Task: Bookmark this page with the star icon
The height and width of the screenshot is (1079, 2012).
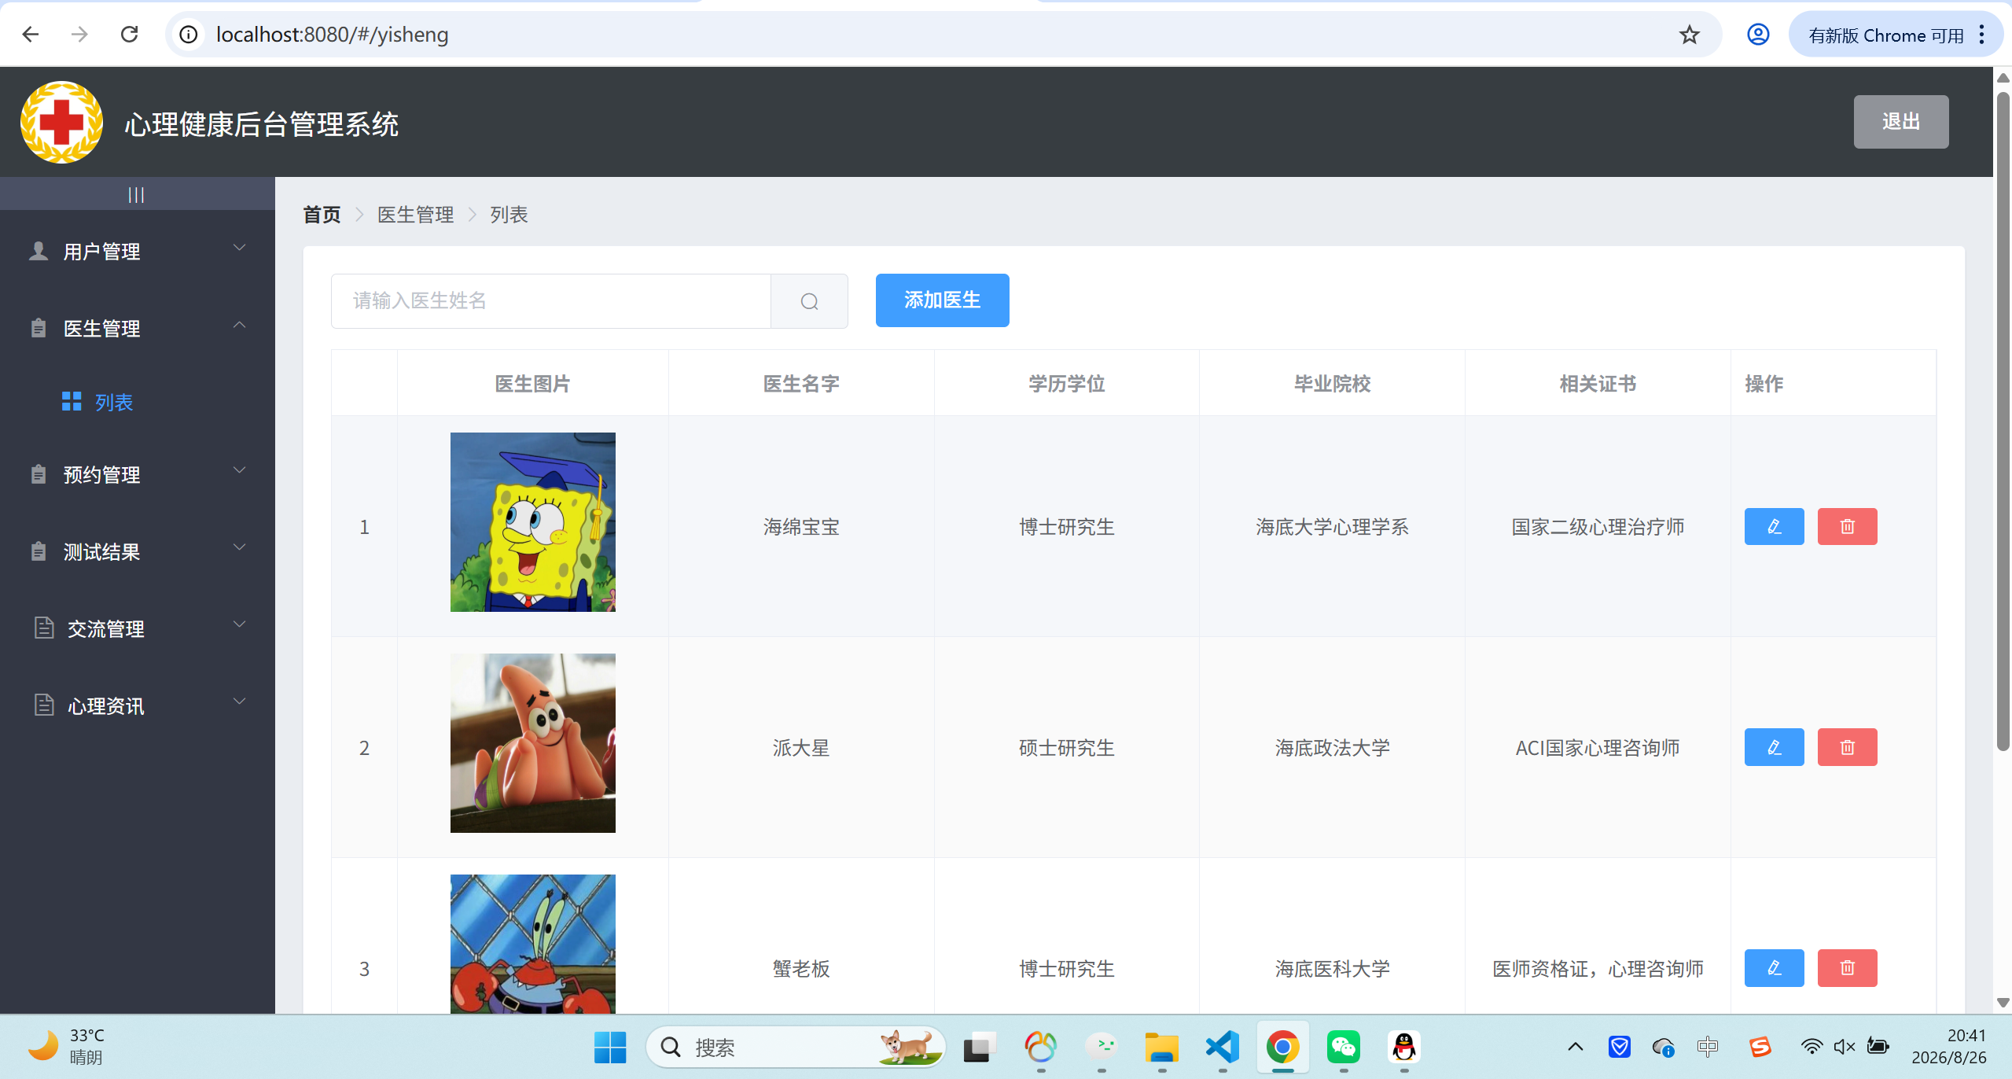Action: coord(1689,35)
